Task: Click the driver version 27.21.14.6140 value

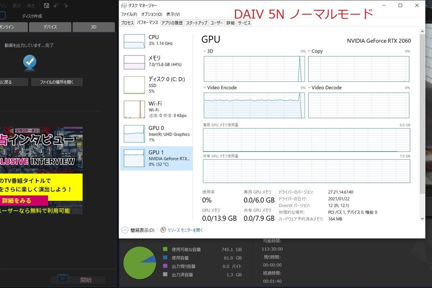Action: pyautogui.click(x=340, y=192)
